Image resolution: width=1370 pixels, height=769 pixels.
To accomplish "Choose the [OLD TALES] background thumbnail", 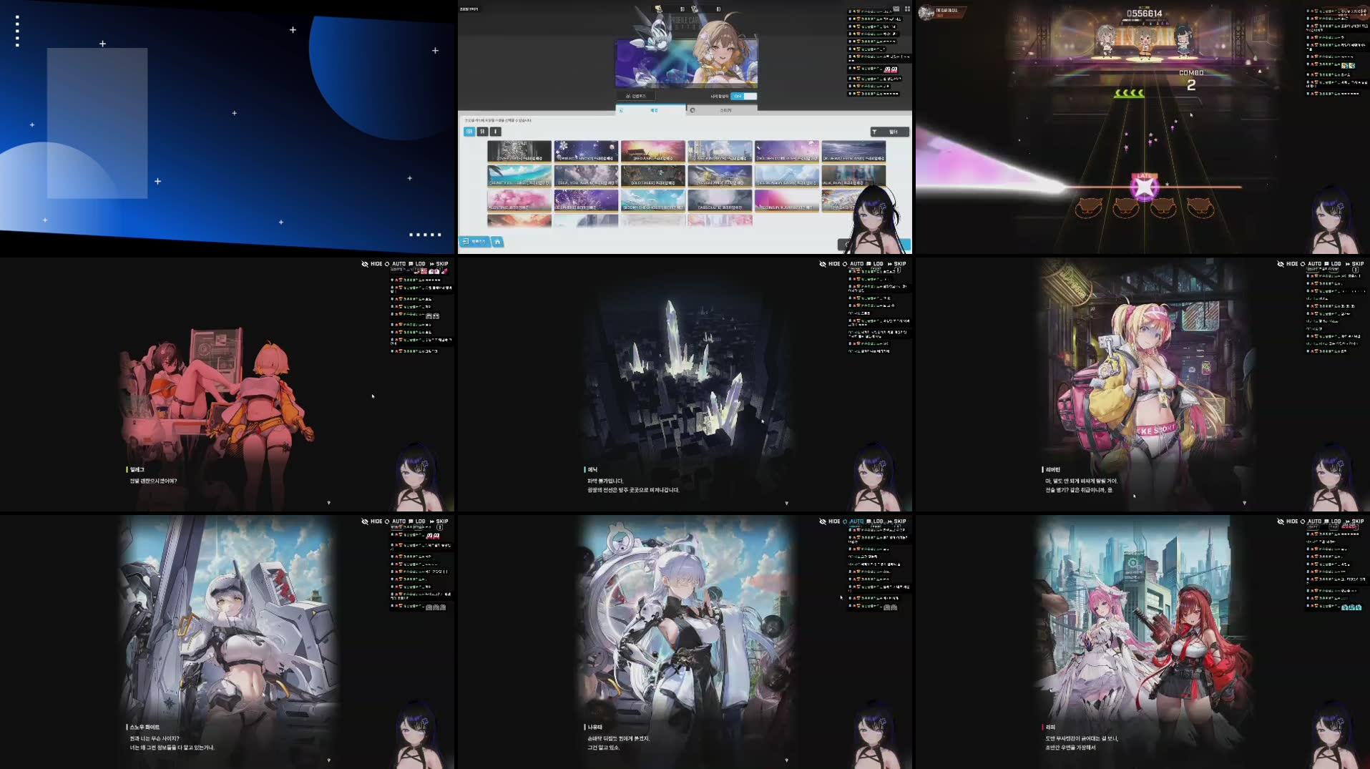I will point(652,176).
